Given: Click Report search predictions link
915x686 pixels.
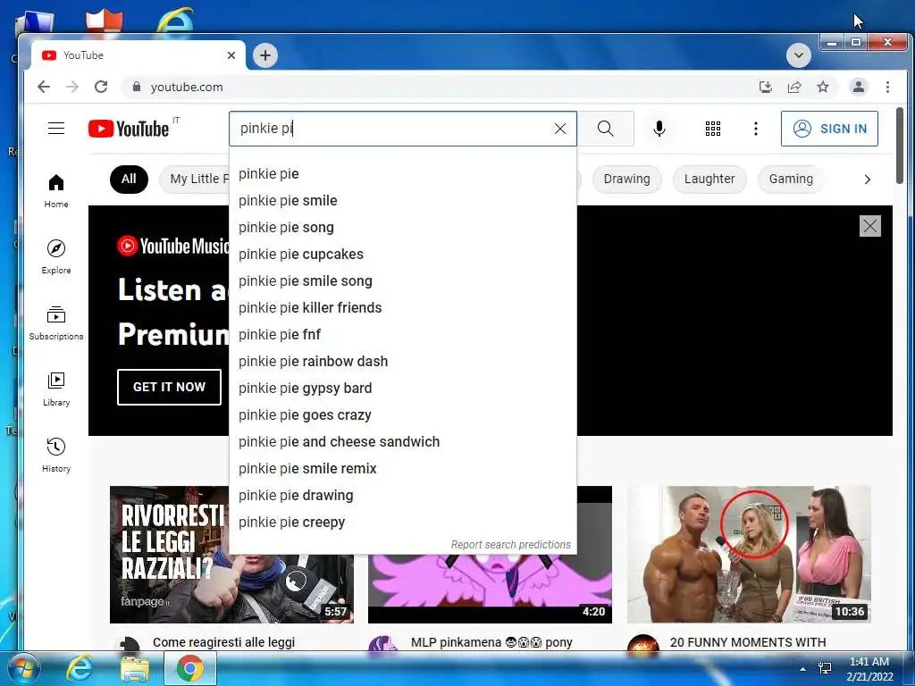Looking at the screenshot, I should coord(510,545).
